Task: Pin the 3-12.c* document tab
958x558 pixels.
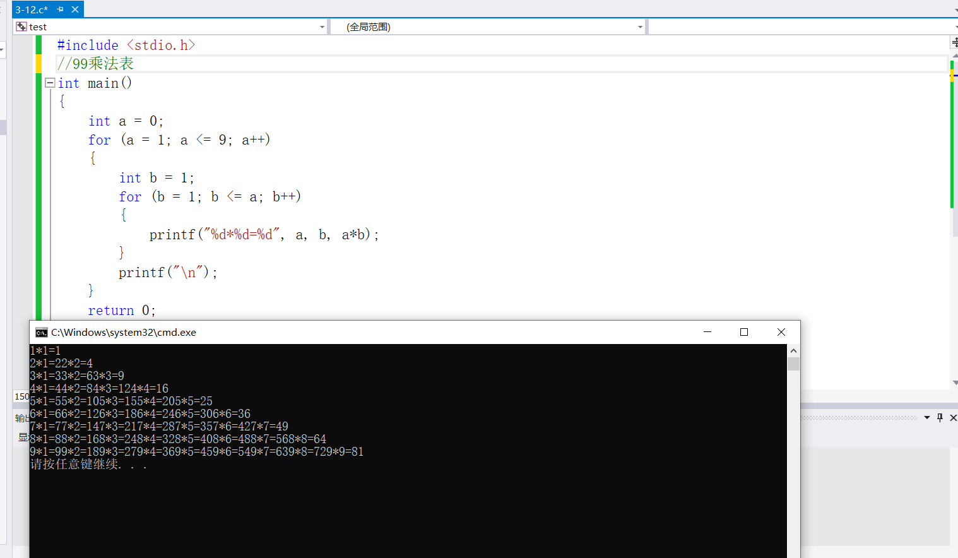Action: [x=60, y=9]
